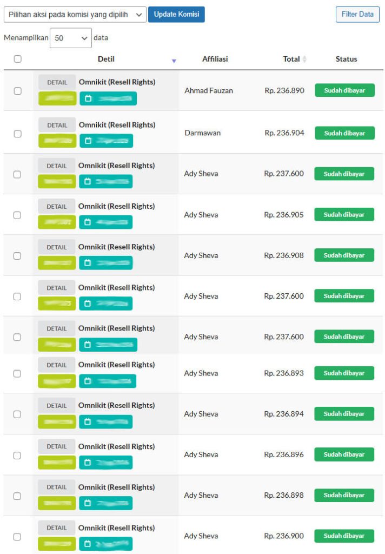This screenshot has width=385, height=554.
Task: Click the Affiliasi column header
Action: 215,59
